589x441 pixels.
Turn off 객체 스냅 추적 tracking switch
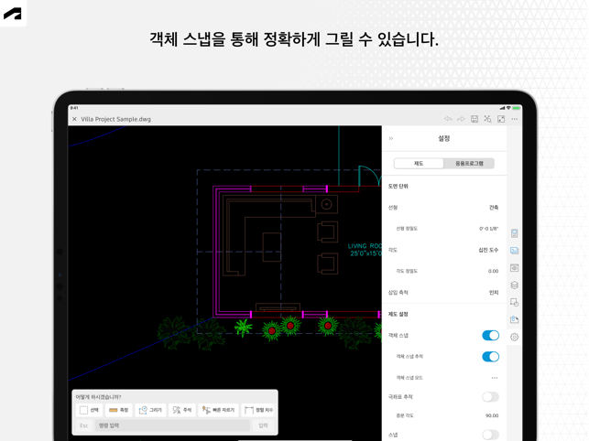click(490, 357)
